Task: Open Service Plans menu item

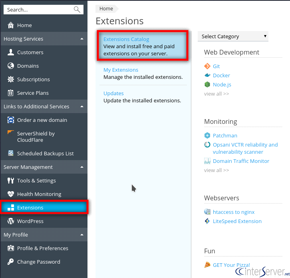Action: tap(44, 93)
